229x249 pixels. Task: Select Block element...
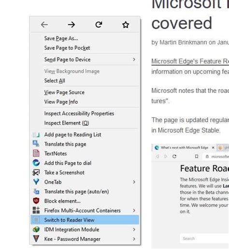point(85,201)
